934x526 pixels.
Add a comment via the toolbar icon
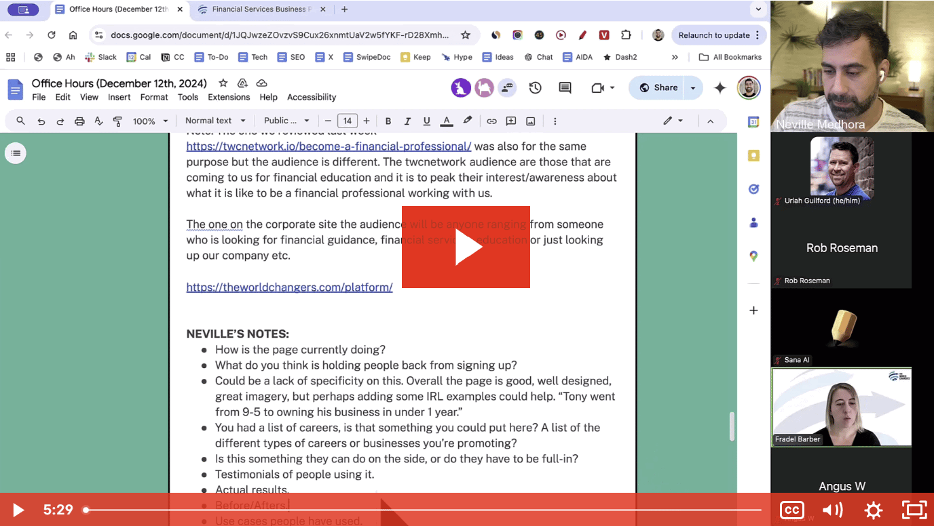[511, 121]
